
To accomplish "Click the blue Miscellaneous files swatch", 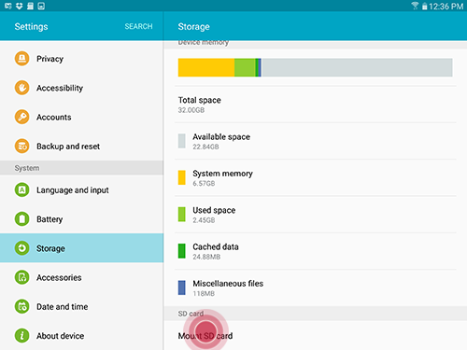I will click(182, 287).
